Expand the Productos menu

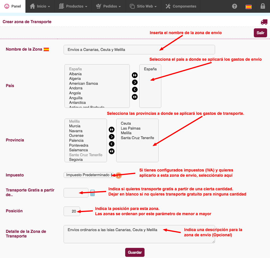(73, 6)
